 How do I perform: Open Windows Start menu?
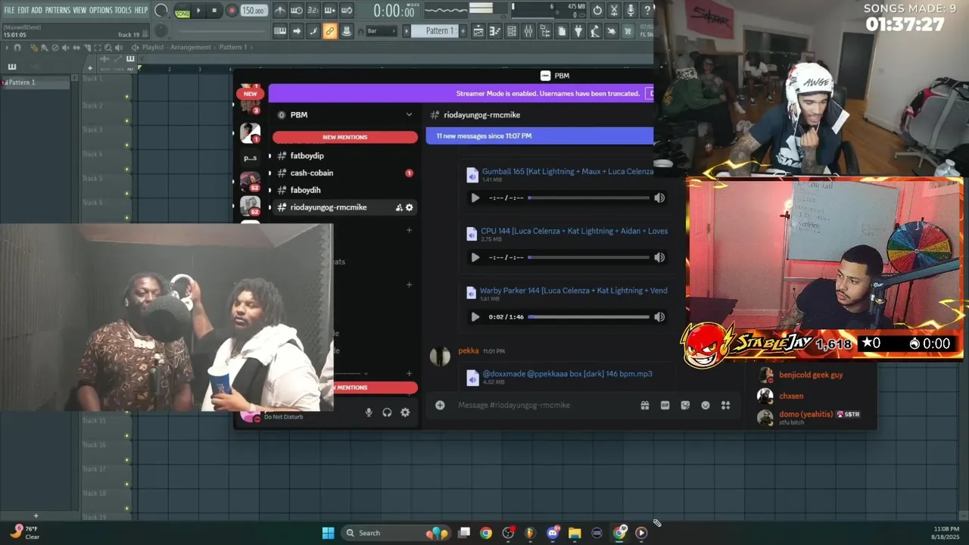[328, 533]
